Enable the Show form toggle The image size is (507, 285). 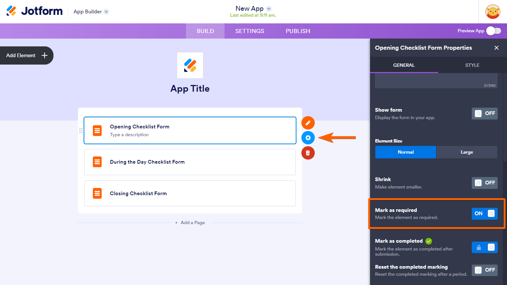(x=484, y=114)
